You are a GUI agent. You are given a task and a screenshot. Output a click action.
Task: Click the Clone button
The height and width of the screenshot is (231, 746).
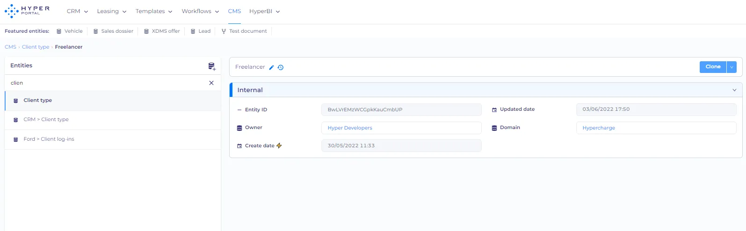[713, 67]
